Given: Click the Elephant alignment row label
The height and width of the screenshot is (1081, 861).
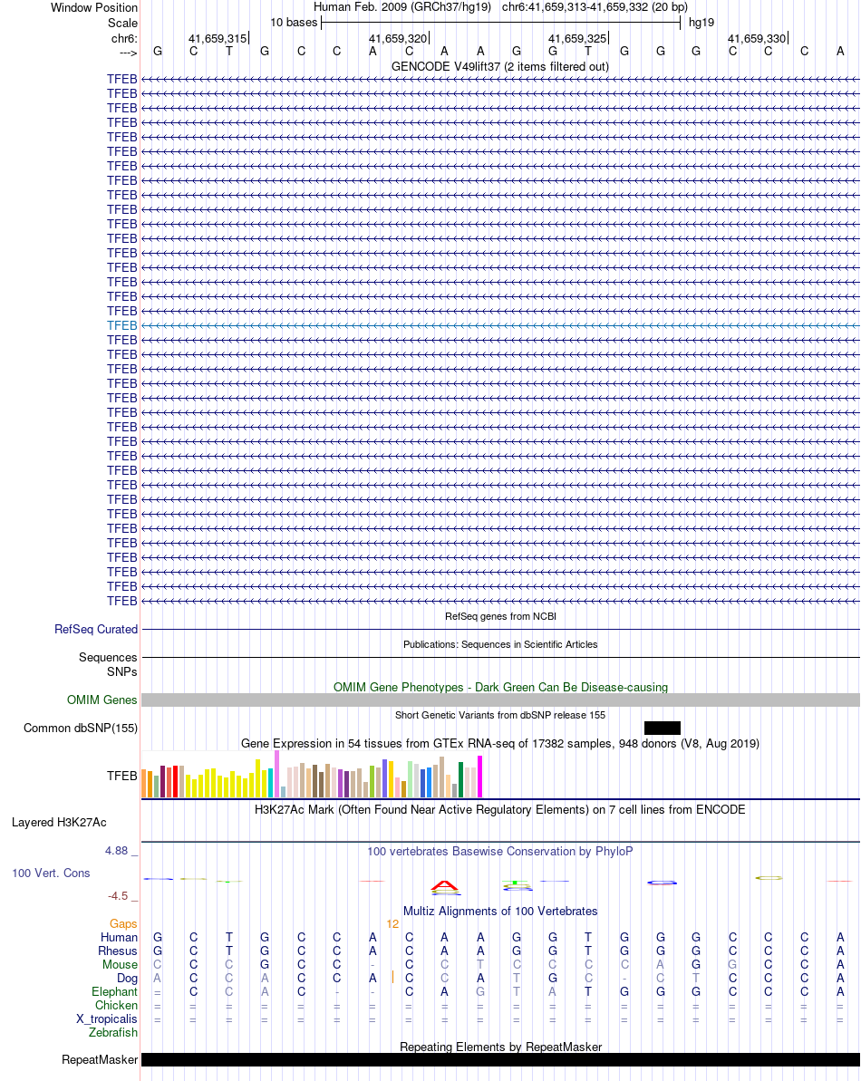Looking at the screenshot, I should (115, 992).
